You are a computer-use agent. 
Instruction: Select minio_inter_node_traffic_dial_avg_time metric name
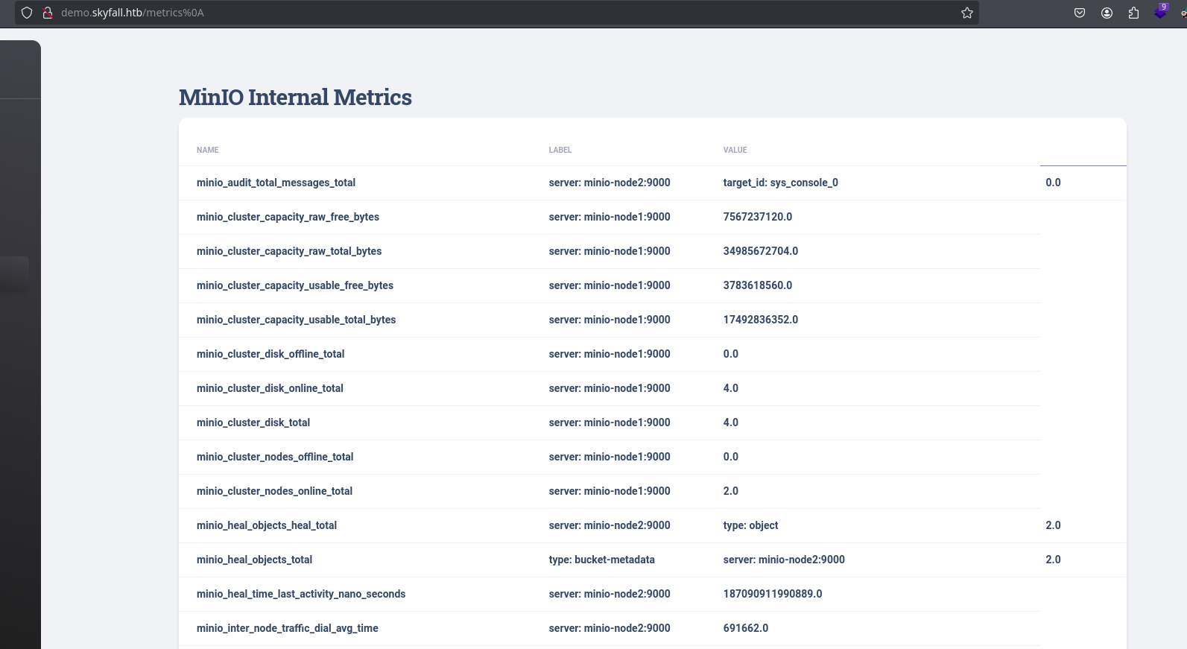[x=287, y=628]
